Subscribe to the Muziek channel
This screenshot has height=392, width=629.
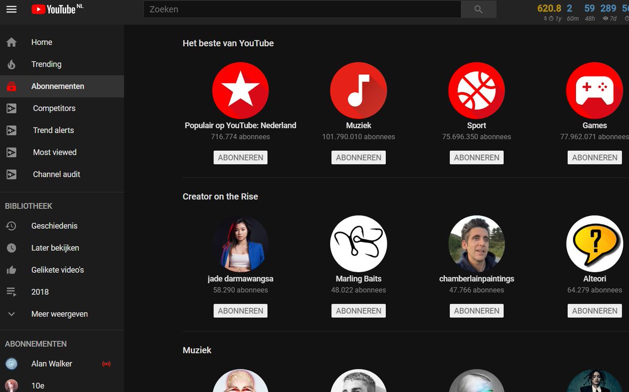[x=359, y=158]
